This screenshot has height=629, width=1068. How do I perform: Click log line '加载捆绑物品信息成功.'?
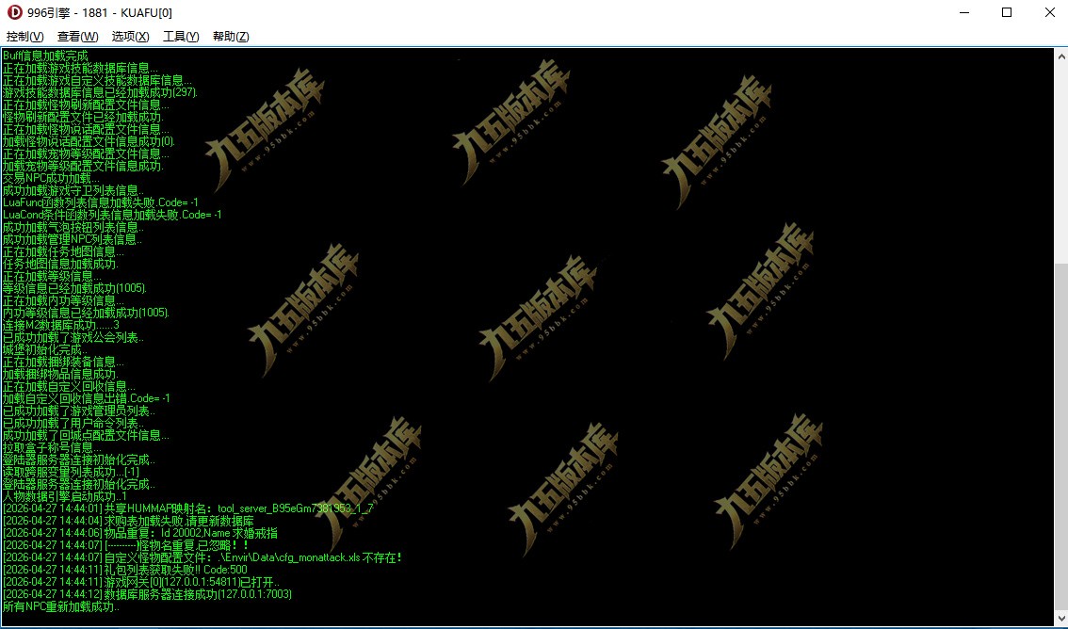[60, 375]
